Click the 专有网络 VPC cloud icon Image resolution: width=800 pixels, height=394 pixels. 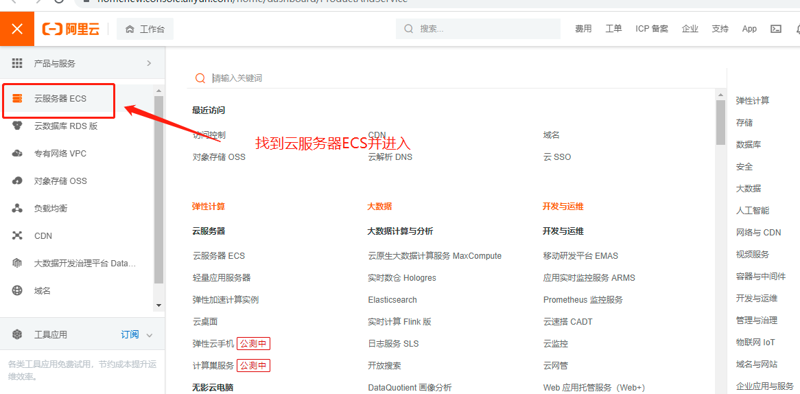pos(17,153)
